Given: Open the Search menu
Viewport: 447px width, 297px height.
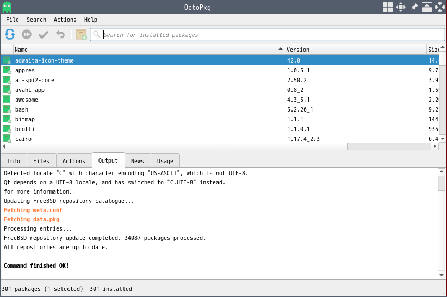Looking at the screenshot, I should coord(36,20).
